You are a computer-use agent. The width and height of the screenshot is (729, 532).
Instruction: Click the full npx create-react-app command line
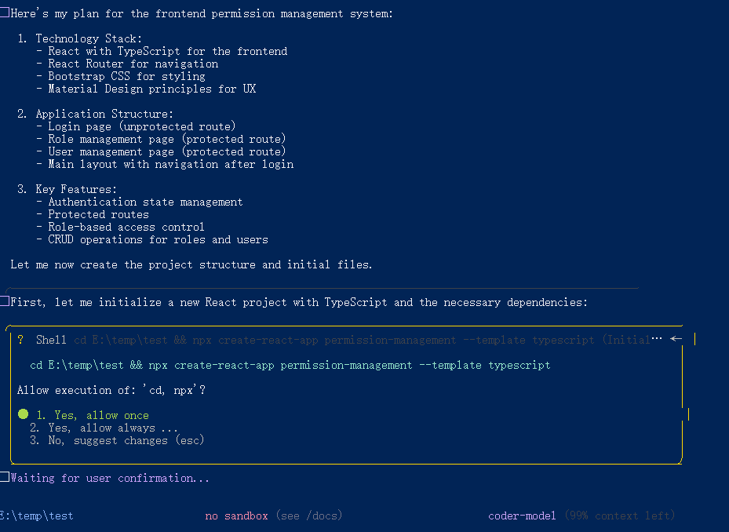(x=290, y=365)
